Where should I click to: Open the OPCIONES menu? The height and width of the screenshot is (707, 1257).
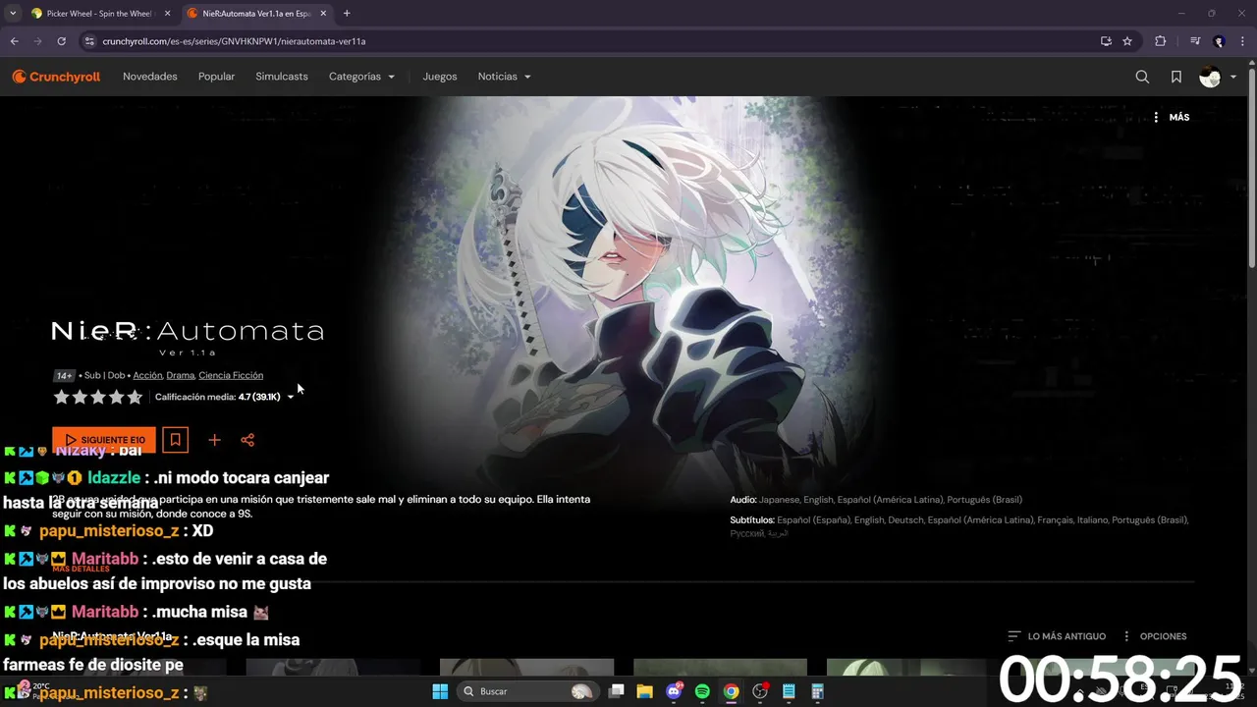click(x=1155, y=636)
